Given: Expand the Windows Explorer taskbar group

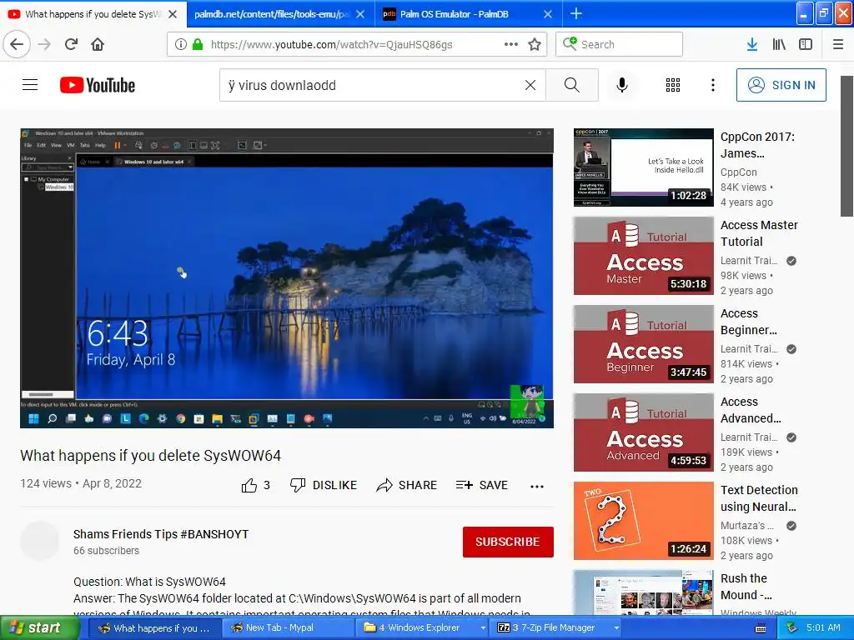Looking at the screenshot, I should coord(483,627).
